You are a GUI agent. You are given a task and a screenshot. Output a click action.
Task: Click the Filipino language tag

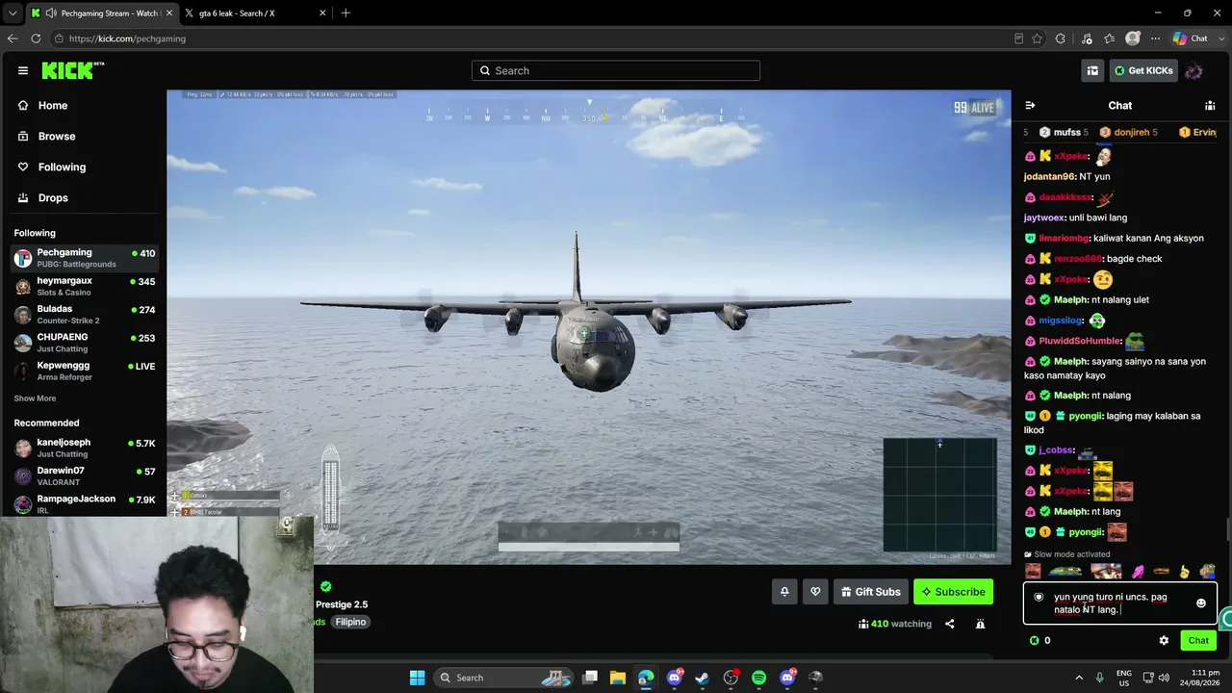click(350, 622)
